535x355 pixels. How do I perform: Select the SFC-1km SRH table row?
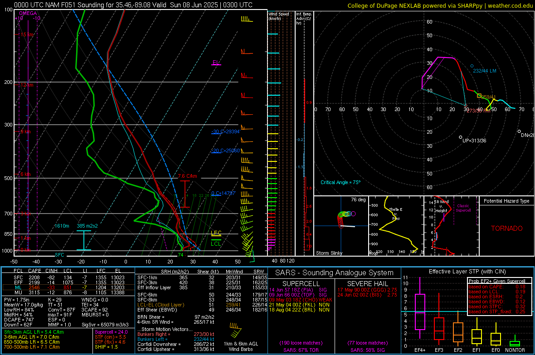[x=202, y=277]
